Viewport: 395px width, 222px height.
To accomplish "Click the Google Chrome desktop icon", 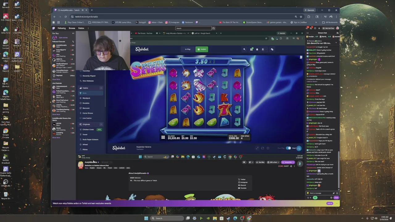I will (5, 133).
